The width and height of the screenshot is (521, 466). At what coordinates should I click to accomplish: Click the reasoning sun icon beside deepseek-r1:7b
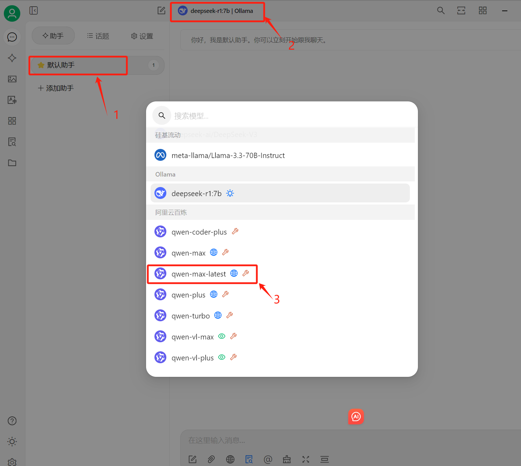(x=230, y=193)
